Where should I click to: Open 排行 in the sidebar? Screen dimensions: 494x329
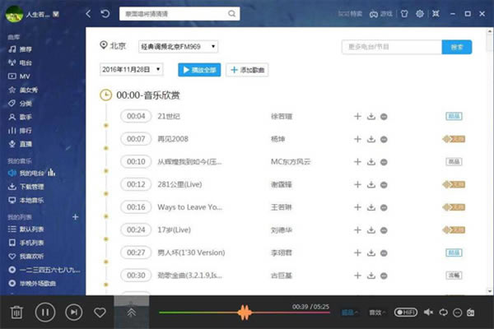tap(20, 131)
